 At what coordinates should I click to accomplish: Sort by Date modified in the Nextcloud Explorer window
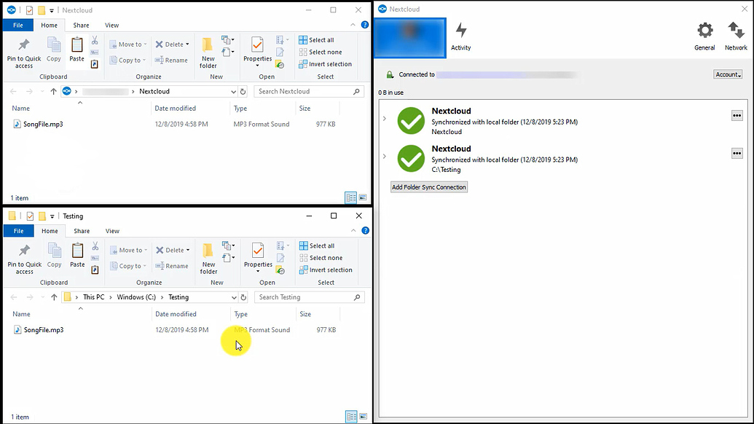[175, 108]
